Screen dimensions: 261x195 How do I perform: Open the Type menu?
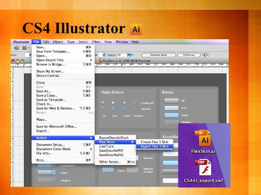[x=71, y=42]
